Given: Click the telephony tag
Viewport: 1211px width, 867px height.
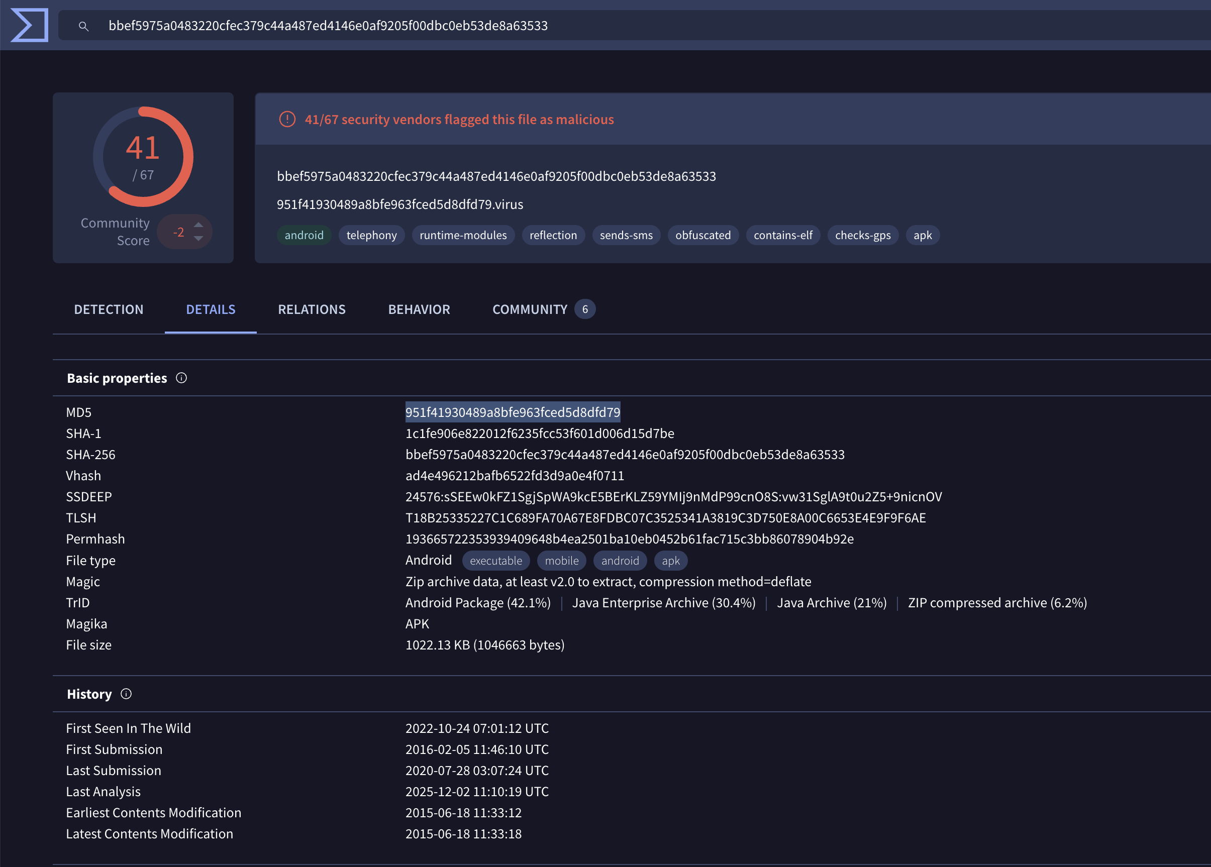Looking at the screenshot, I should (x=372, y=235).
